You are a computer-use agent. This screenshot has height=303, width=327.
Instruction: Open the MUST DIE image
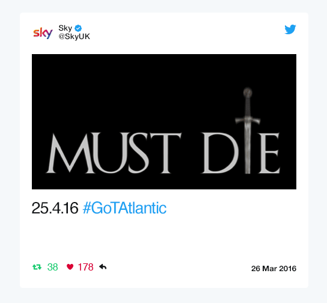164,121
